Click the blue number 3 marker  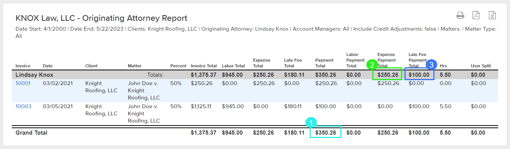[x=430, y=65]
